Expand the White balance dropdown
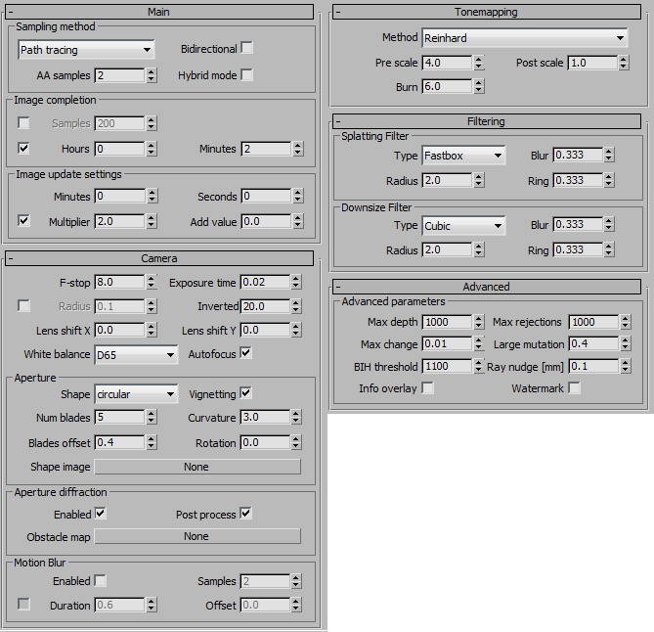654x632 pixels. (136, 354)
